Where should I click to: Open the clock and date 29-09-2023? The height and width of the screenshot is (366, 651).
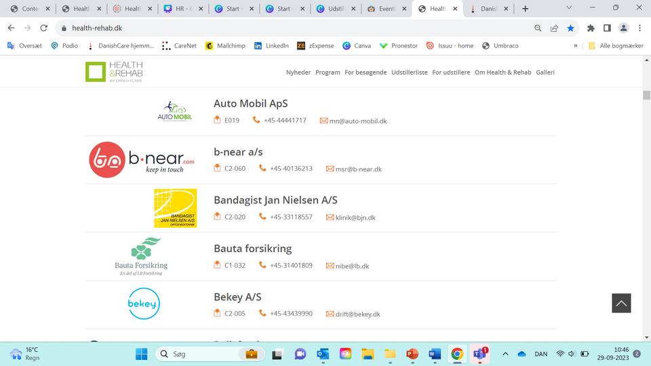[613, 354]
